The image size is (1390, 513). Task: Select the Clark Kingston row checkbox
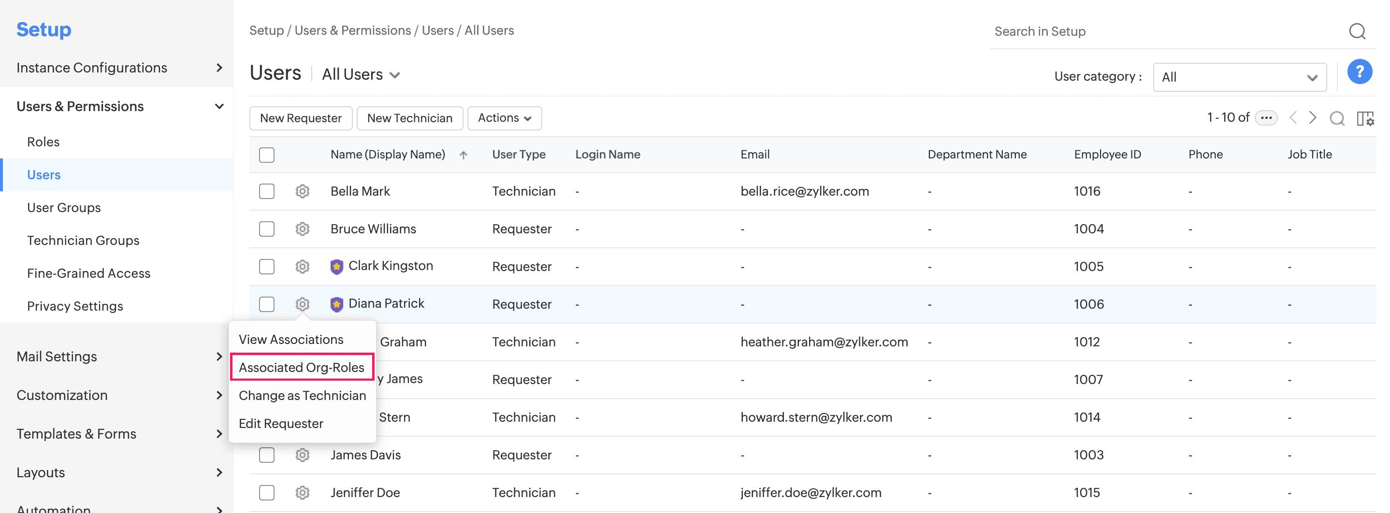click(x=267, y=267)
